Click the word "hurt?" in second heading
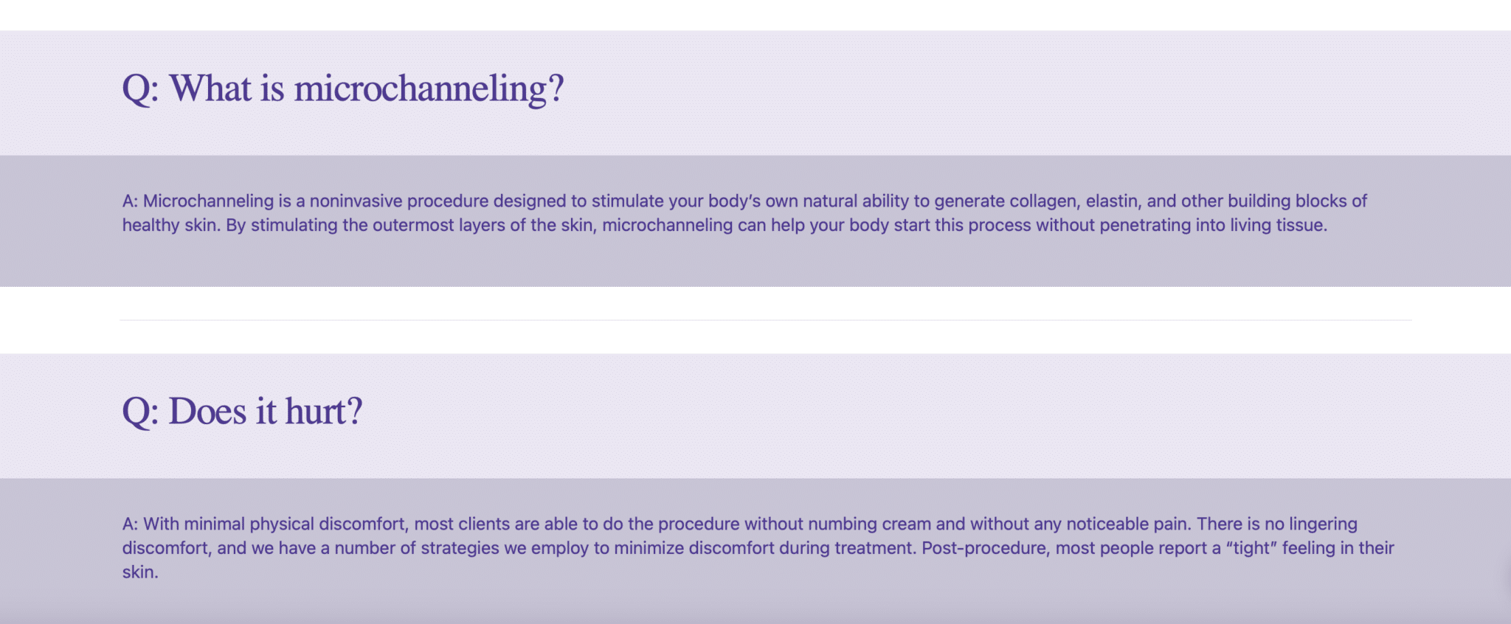 pos(324,412)
